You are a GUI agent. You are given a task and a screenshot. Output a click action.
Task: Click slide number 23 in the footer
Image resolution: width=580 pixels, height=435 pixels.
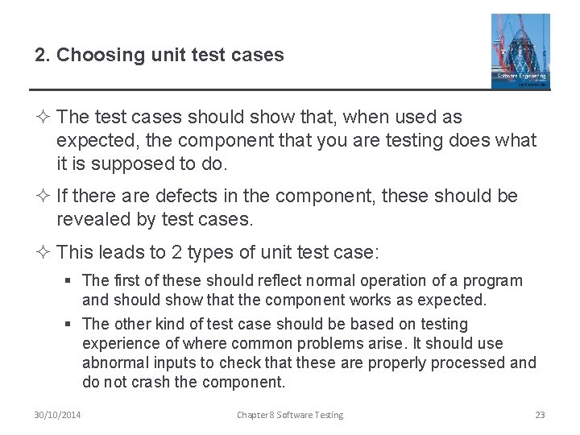coord(540,415)
